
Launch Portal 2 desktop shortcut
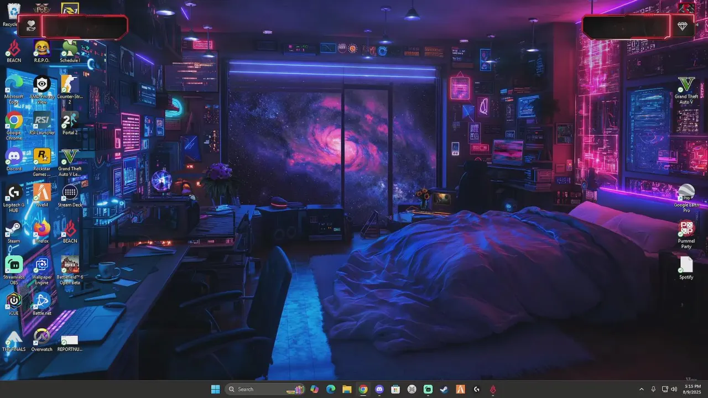click(70, 123)
